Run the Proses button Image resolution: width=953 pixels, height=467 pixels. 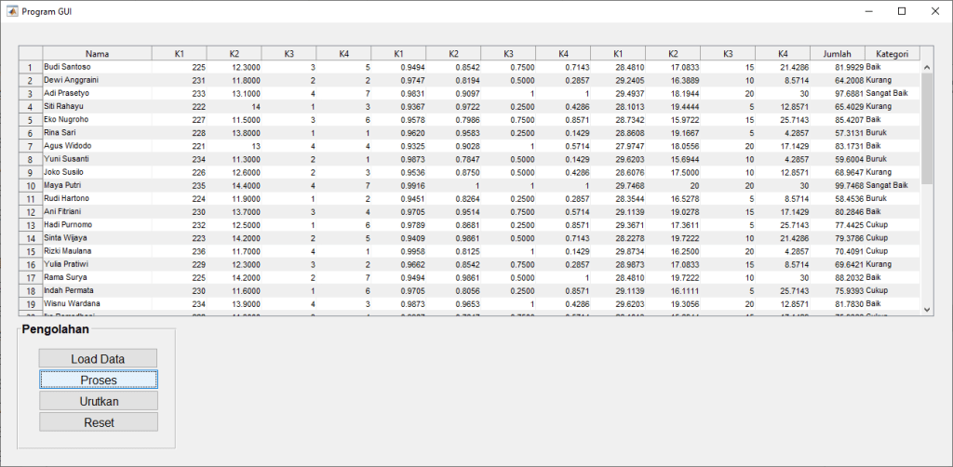point(99,380)
